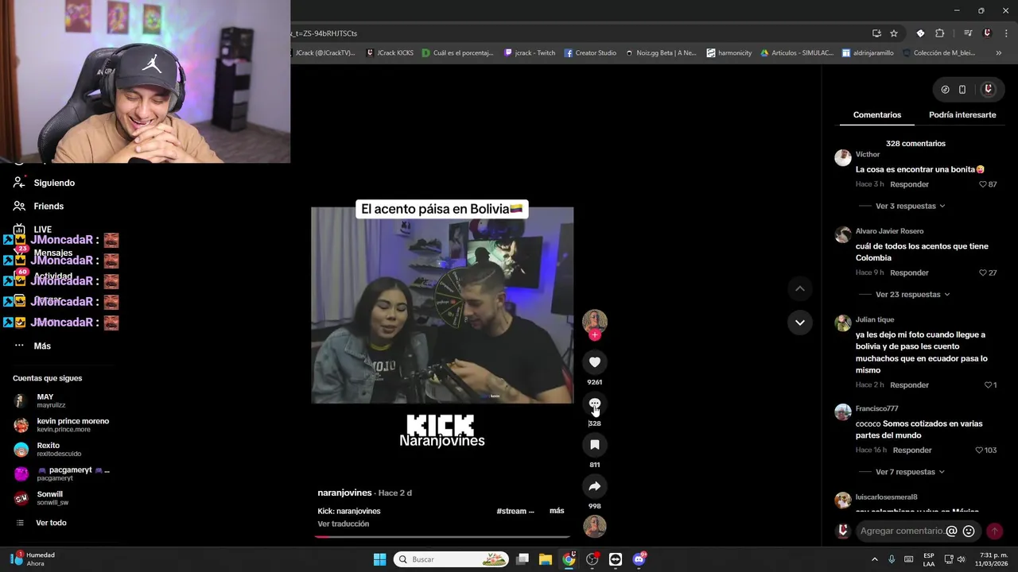Bookmark this page with the star icon
This screenshot has width=1018, height=572.
tap(894, 33)
